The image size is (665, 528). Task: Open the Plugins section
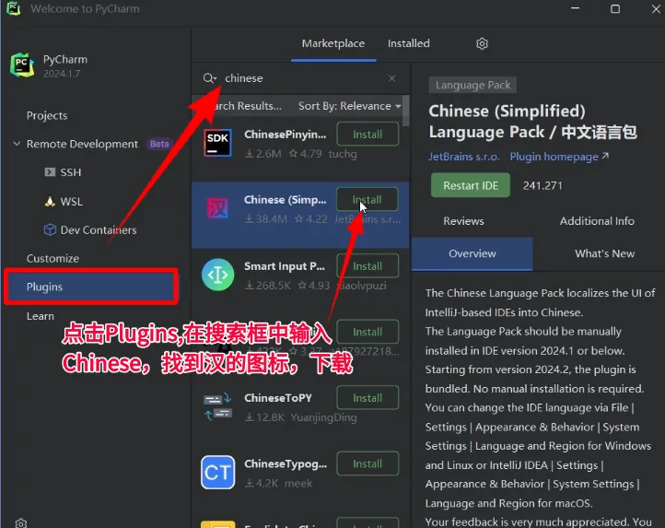point(91,287)
